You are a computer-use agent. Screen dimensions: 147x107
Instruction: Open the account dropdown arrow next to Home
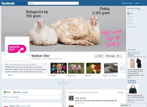pos(143,3)
